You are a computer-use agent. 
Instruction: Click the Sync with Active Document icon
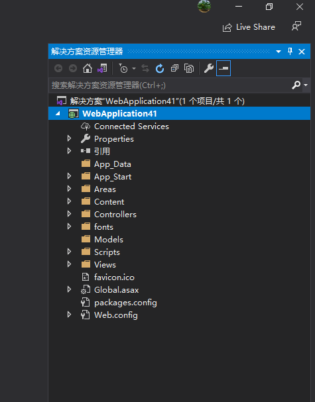pos(145,68)
